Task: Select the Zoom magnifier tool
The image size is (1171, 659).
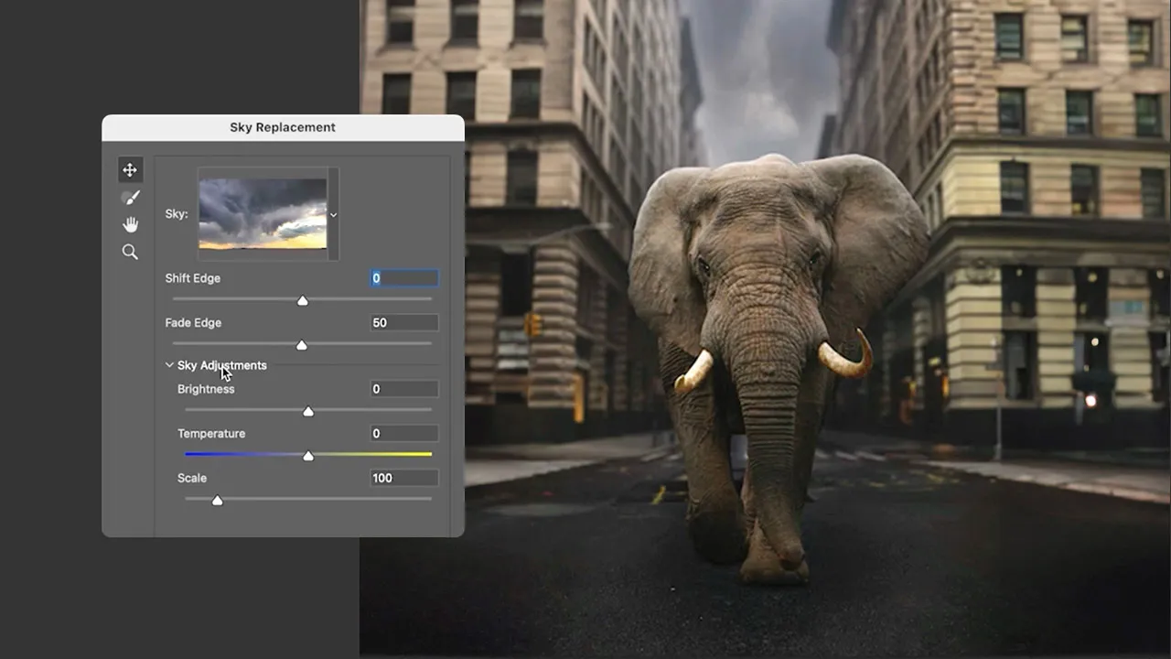Action: coord(130,252)
